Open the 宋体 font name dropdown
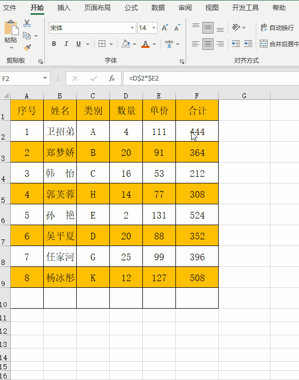299x380 pixels. [132, 28]
